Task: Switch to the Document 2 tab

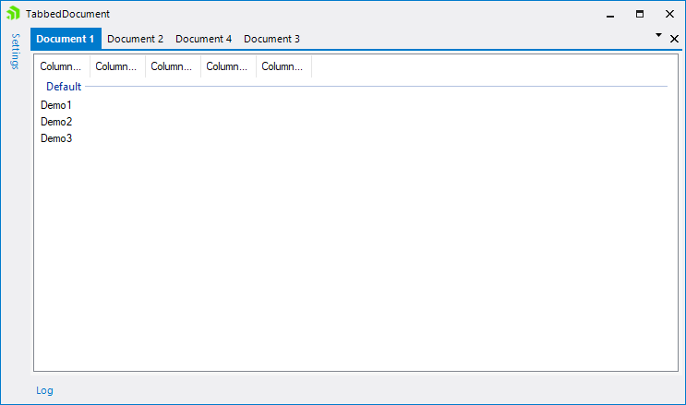Action: (x=135, y=39)
